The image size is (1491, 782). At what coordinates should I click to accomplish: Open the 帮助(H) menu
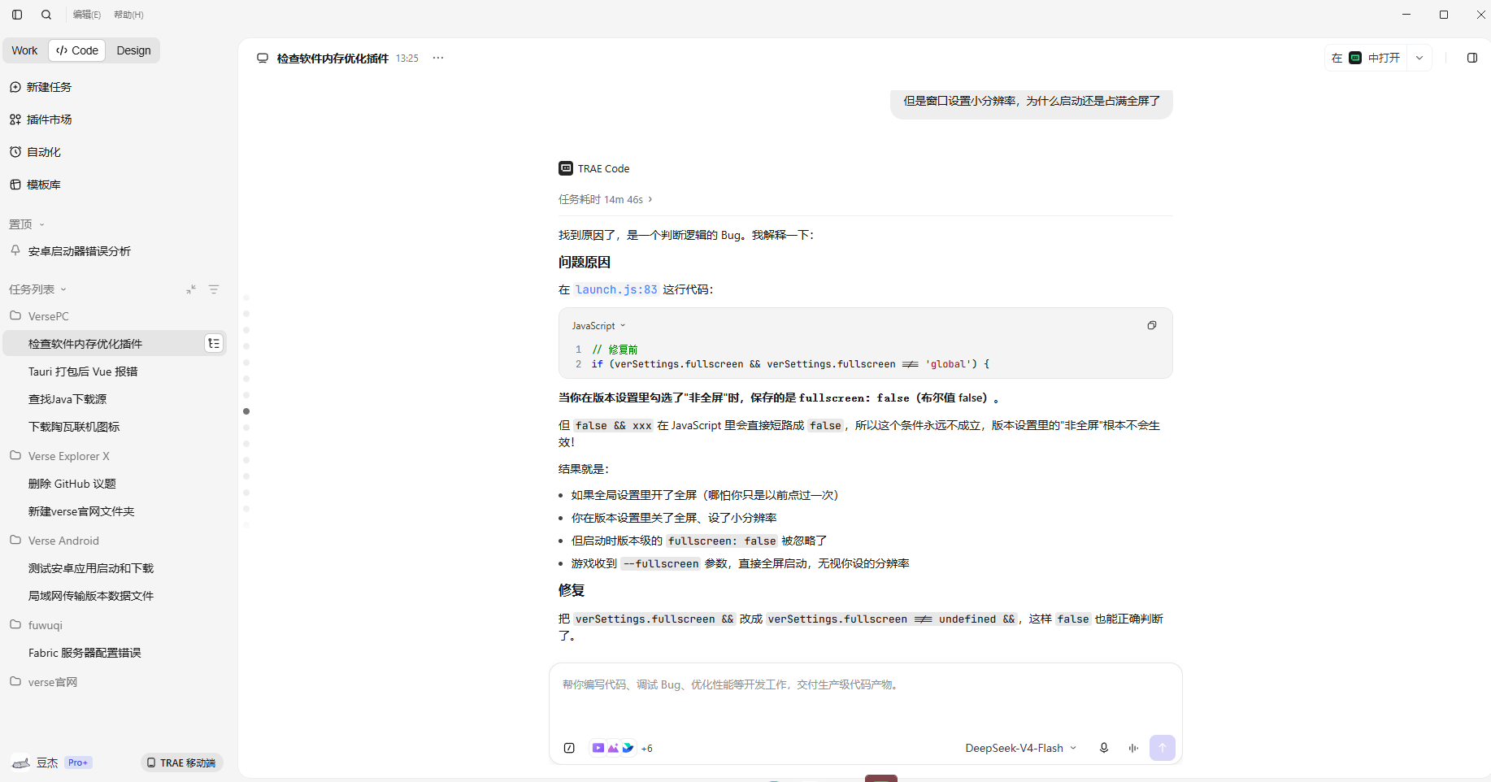128,15
